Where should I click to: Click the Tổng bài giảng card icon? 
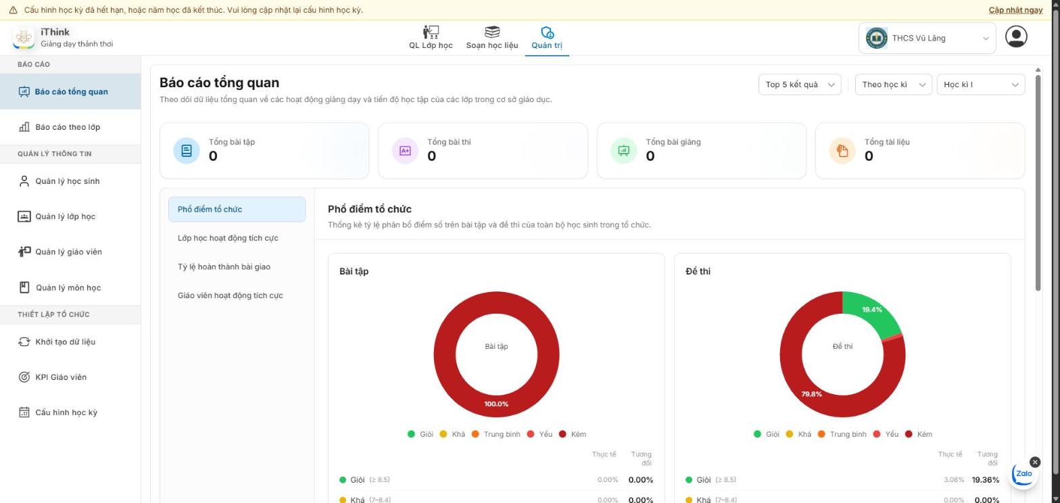point(624,151)
